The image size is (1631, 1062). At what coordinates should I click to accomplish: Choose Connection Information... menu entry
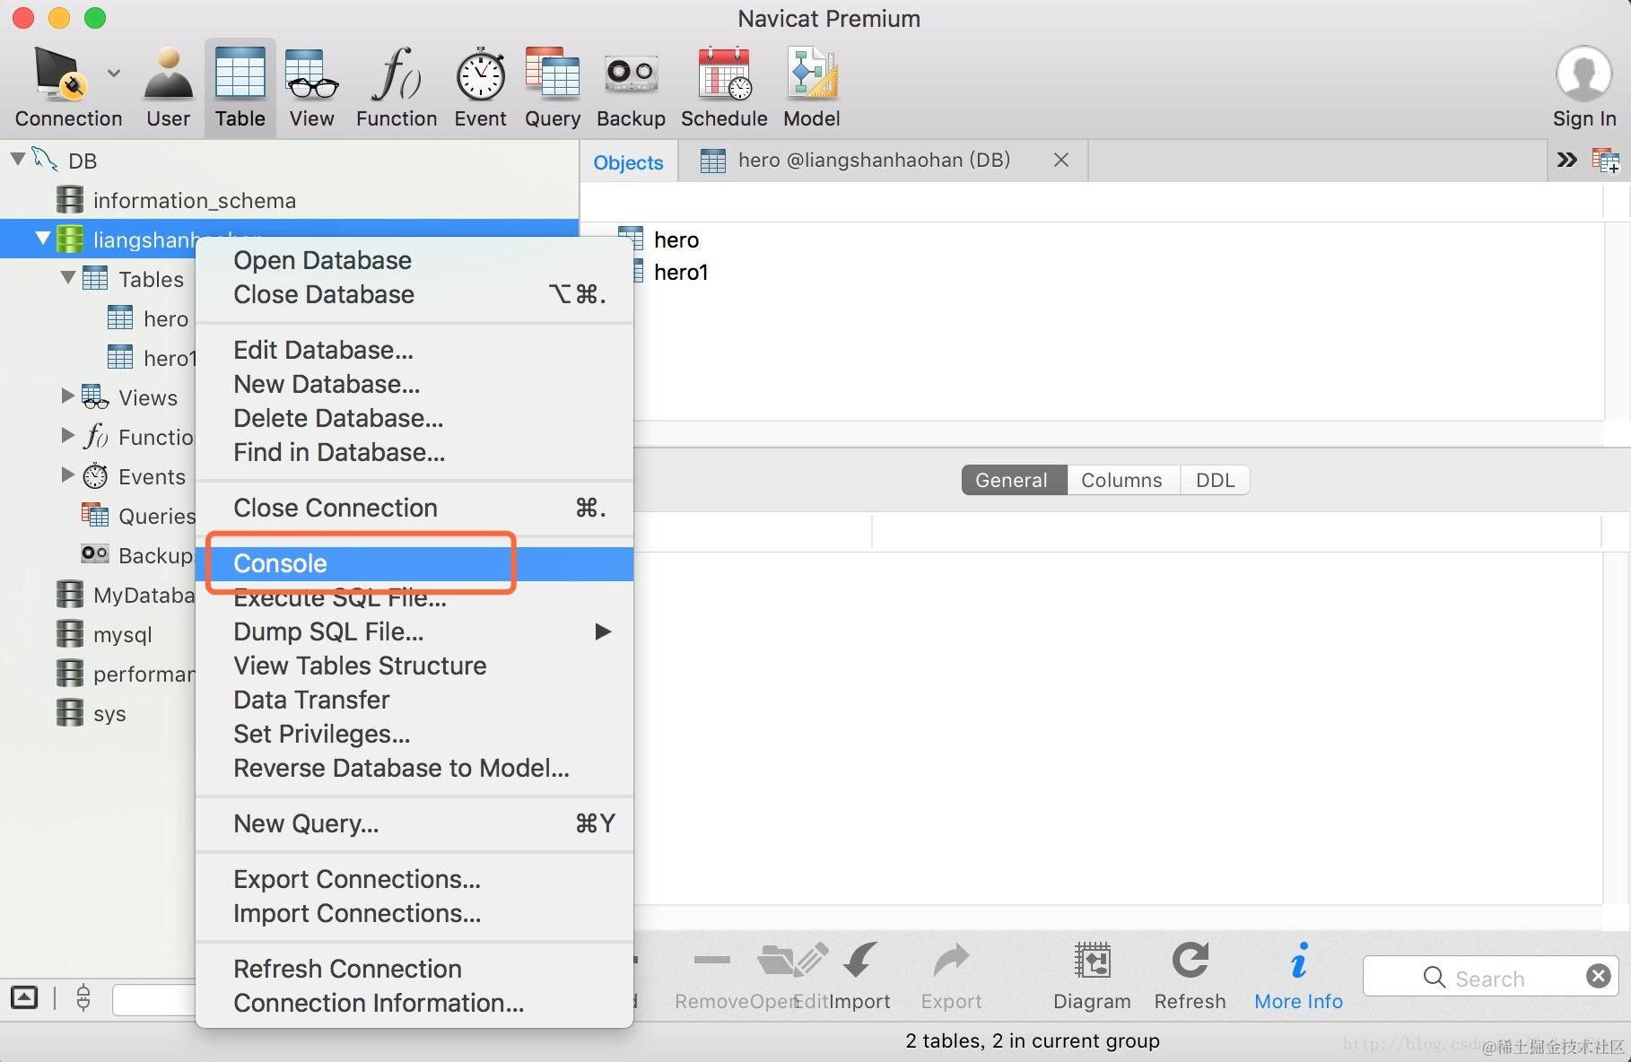point(414,1003)
